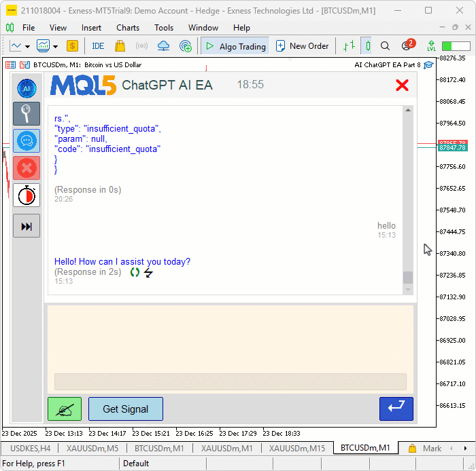
Task: Click the AI ChatGPT EA Part 8 label
Action: pos(388,65)
